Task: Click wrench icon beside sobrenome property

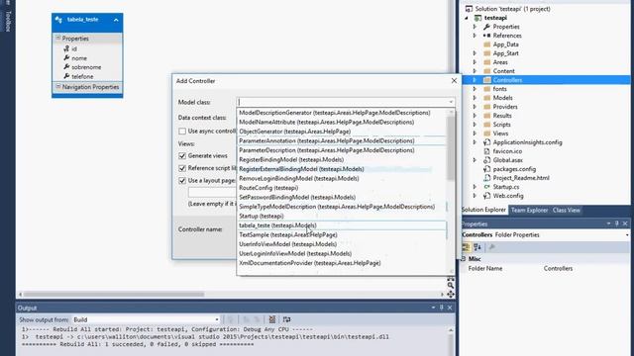Action: [66, 66]
